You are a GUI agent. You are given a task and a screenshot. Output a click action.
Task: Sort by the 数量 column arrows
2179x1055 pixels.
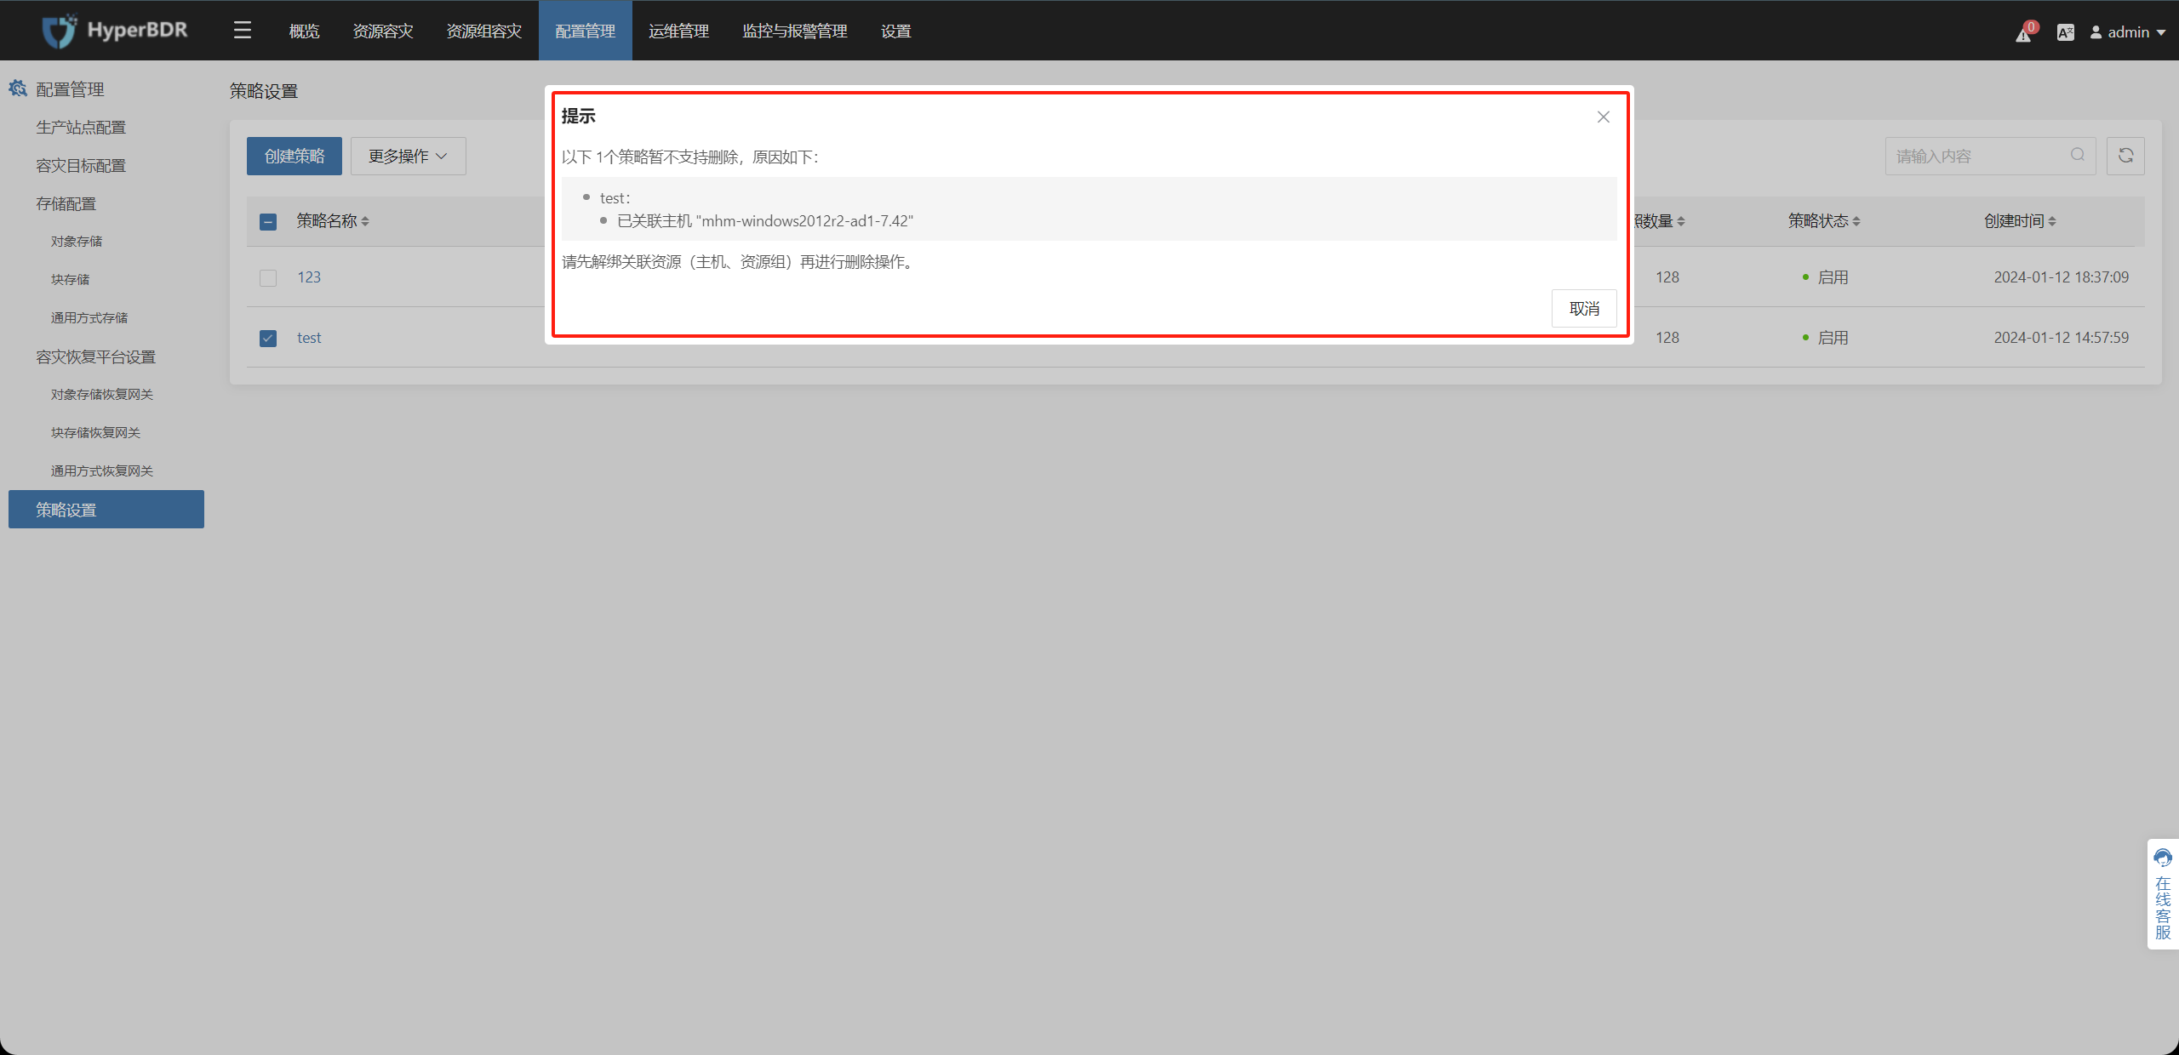pyautogui.click(x=1681, y=221)
